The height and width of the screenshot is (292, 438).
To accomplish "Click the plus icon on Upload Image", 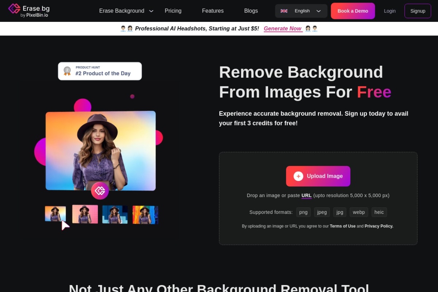I will click(298, 176).
